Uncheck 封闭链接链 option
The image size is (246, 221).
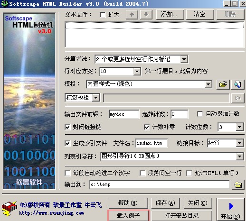point(67,127)
